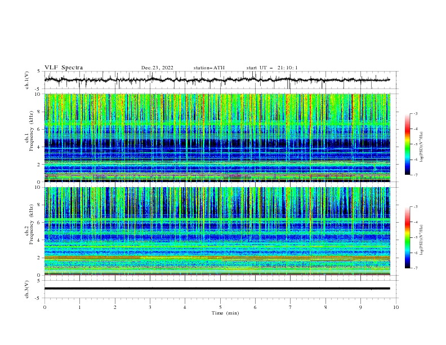Click the ch.1 voltage waveform trace

217,80
